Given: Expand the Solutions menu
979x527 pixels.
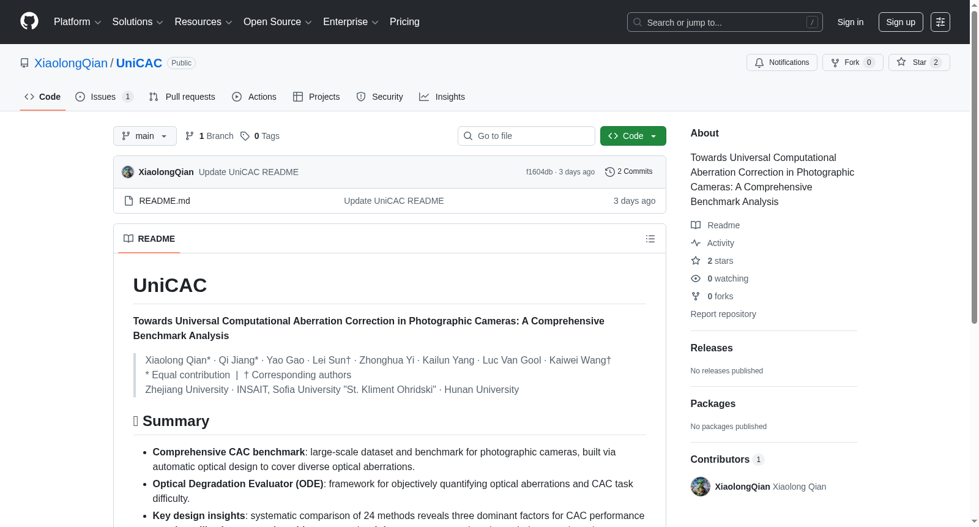Looking at the screenshot, I should pyautogui.click(x=138, y=22).
